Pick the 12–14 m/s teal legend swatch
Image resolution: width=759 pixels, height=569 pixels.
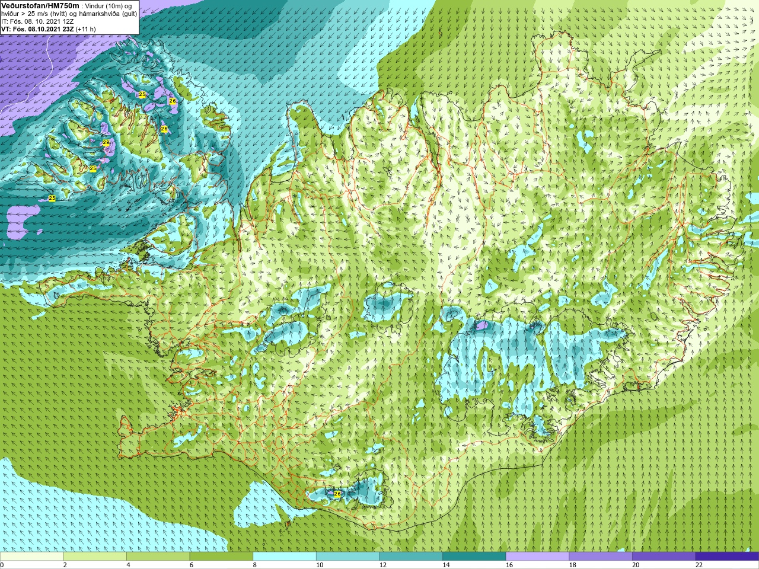coord(411,557)
